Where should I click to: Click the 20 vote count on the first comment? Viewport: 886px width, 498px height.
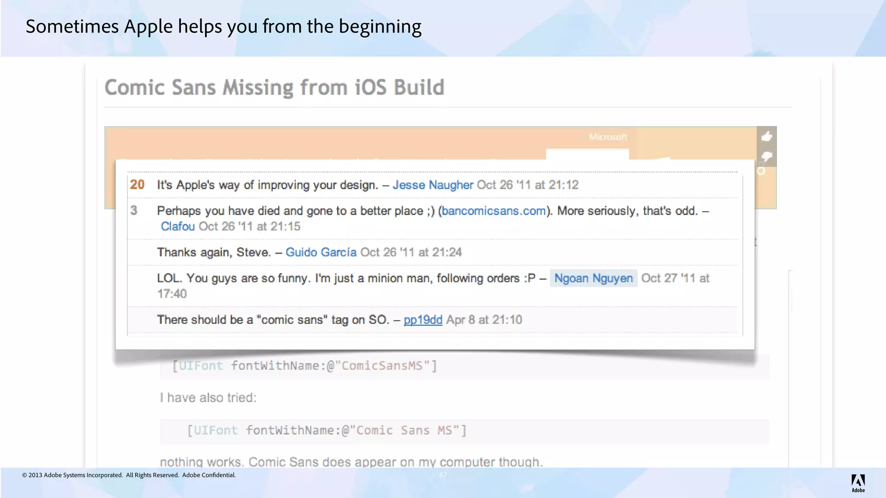coord(137,185)
